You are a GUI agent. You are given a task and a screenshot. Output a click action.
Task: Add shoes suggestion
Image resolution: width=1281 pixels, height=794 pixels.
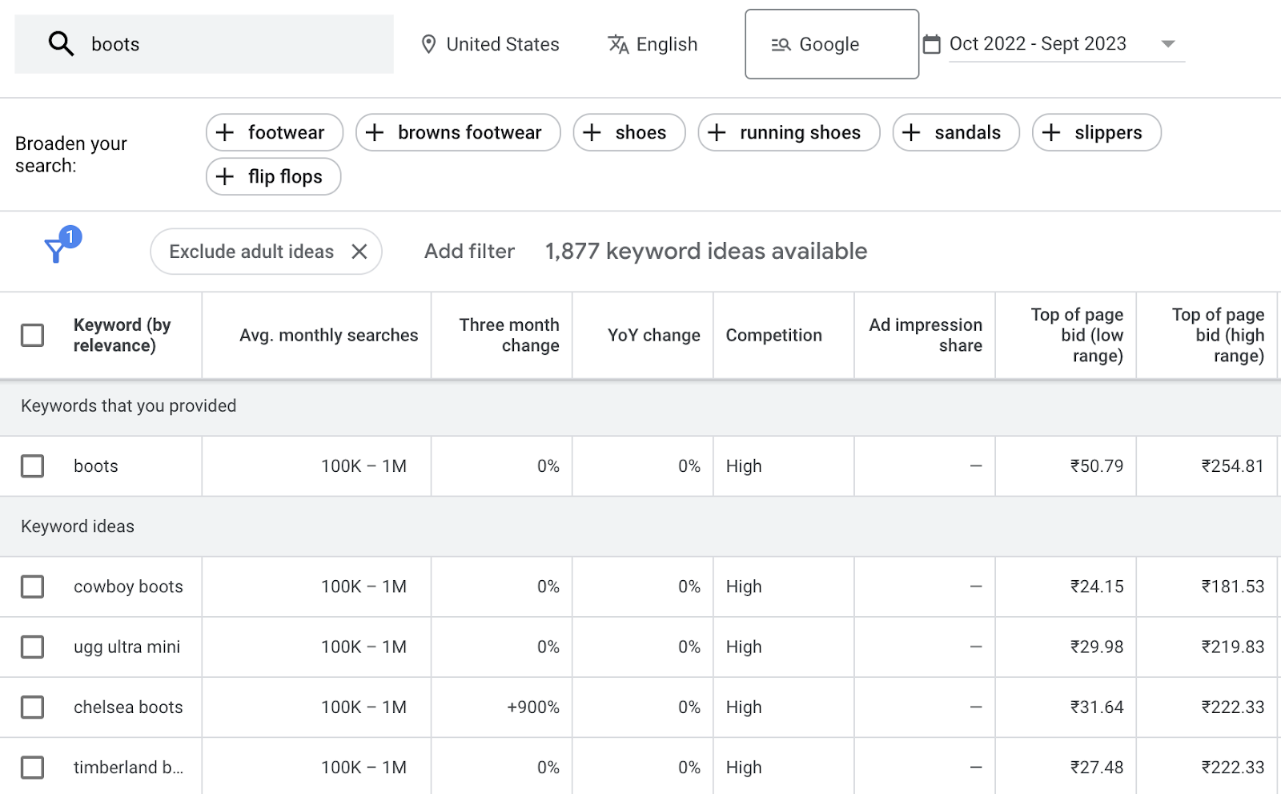click(x=629, y=132)
